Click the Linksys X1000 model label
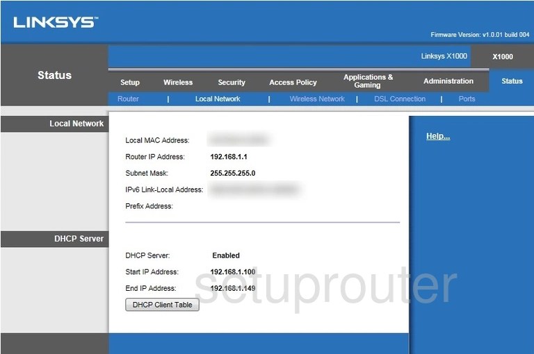 (x=444, y=56)
